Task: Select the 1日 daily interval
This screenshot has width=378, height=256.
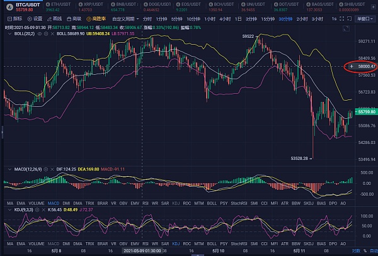Action: [238, 19]
